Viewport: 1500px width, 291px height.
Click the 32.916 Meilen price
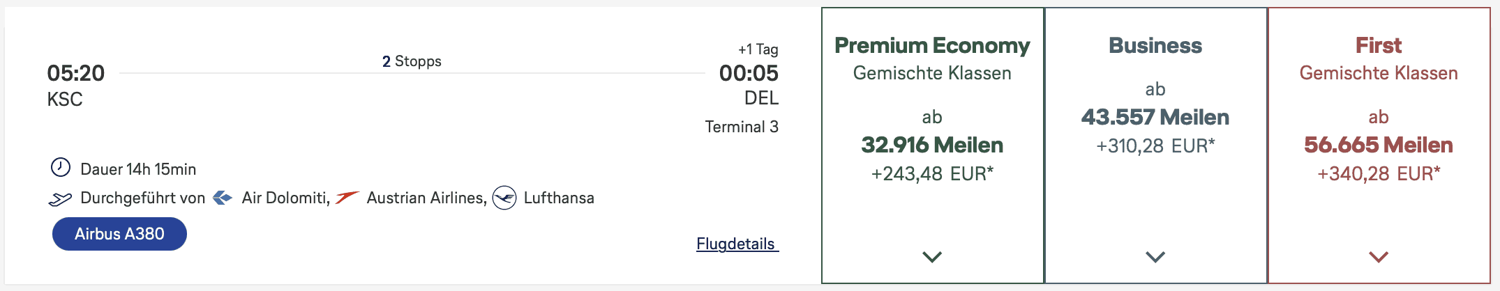(x=932, y=145)
